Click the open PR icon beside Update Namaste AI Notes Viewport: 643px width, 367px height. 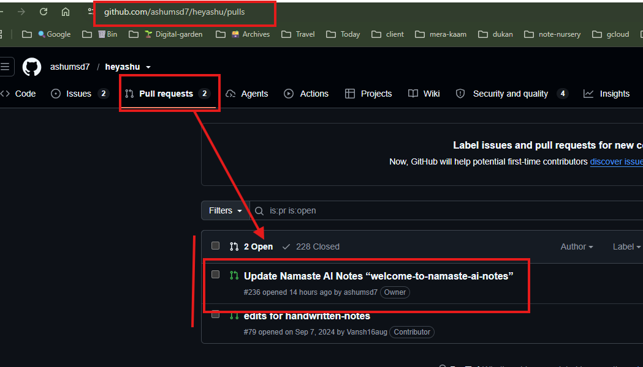[234, 276]
